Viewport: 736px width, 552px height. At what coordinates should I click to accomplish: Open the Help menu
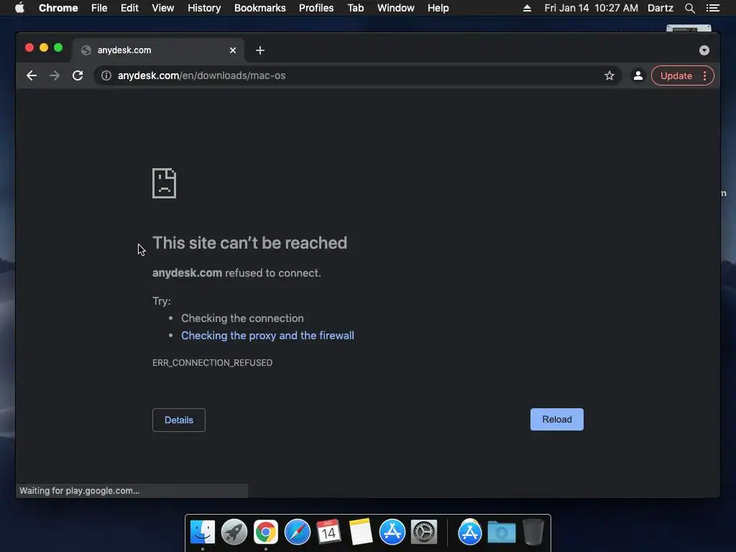pos(438,8)
